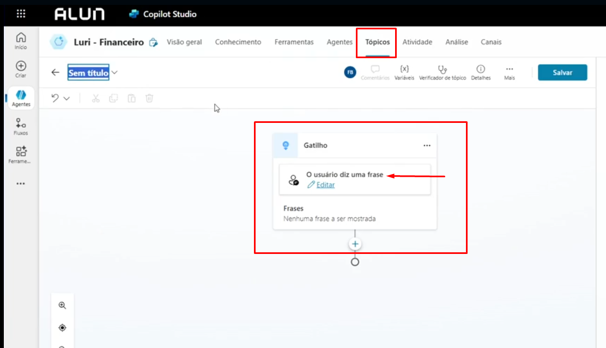Viewport: 606px width, 348px height.
Task: Open Mais options in topic toolbar
Action: point(510,72)
